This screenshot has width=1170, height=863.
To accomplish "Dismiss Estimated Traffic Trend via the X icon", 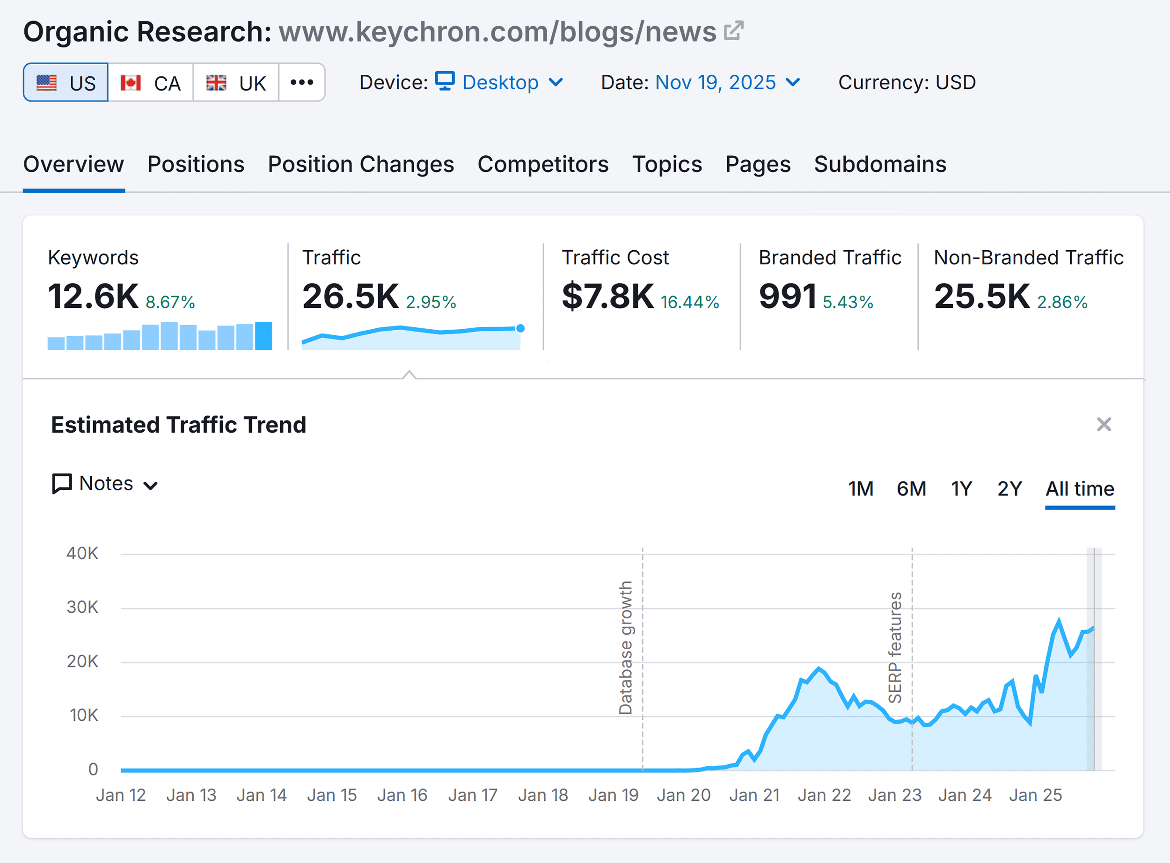I will tap(1104, 425).
